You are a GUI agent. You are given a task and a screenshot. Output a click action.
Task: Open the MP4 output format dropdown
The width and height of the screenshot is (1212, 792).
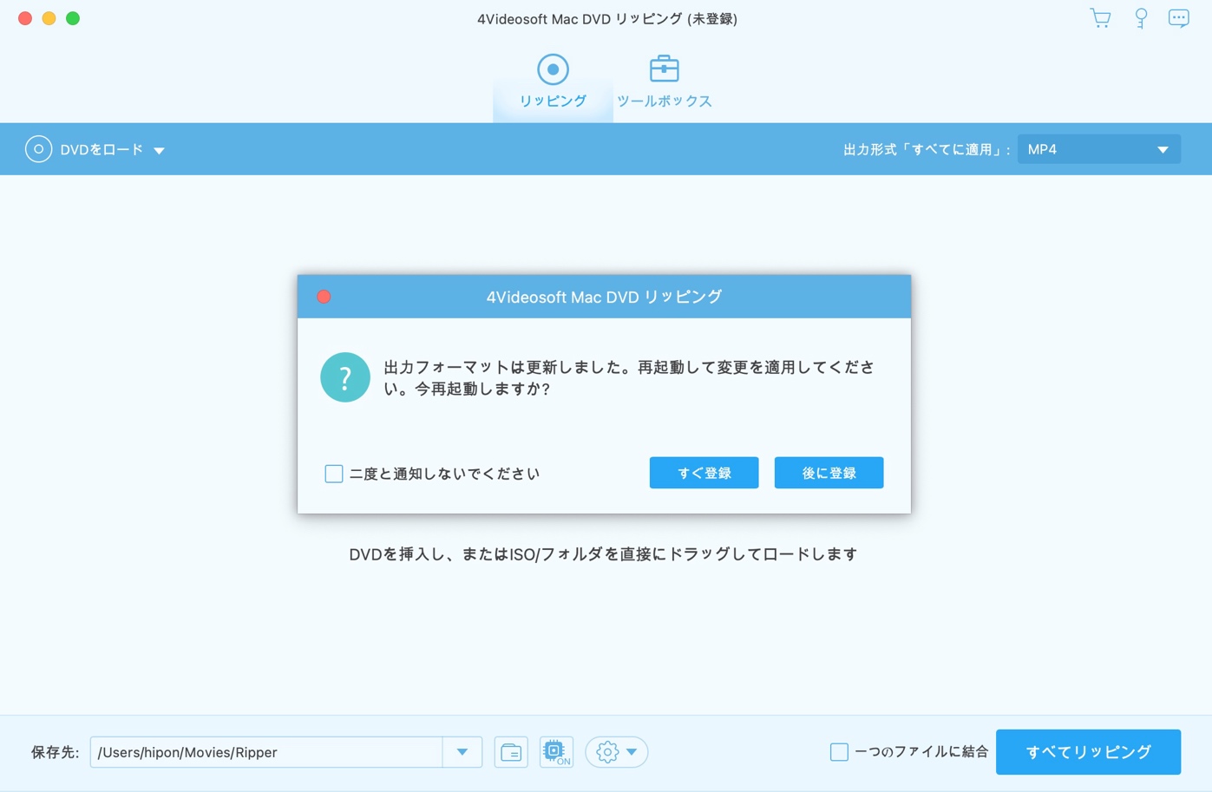point(1098,149)
